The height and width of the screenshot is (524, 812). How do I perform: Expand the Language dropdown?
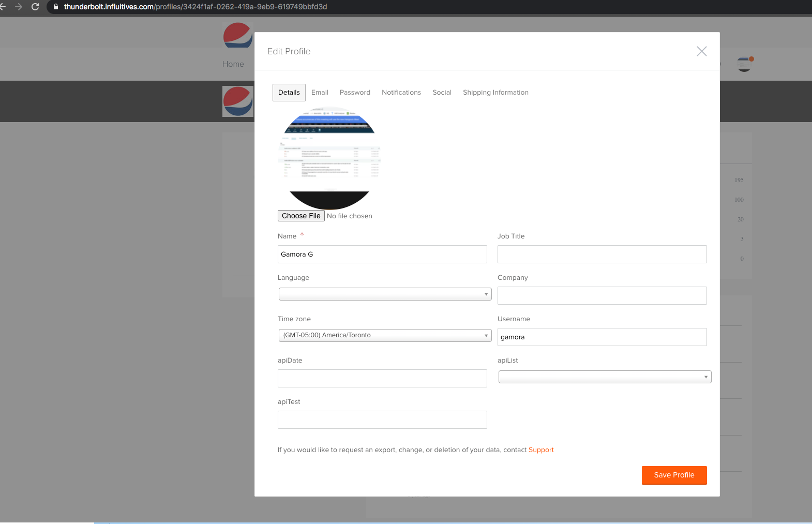385,294
